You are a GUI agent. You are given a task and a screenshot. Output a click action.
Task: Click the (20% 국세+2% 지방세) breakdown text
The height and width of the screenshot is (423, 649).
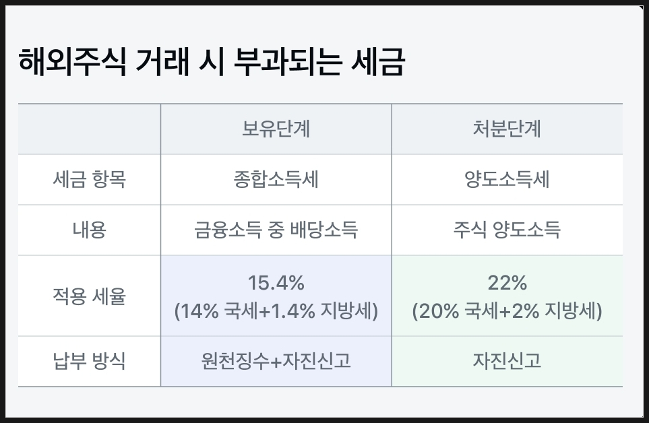coord(507,312)
